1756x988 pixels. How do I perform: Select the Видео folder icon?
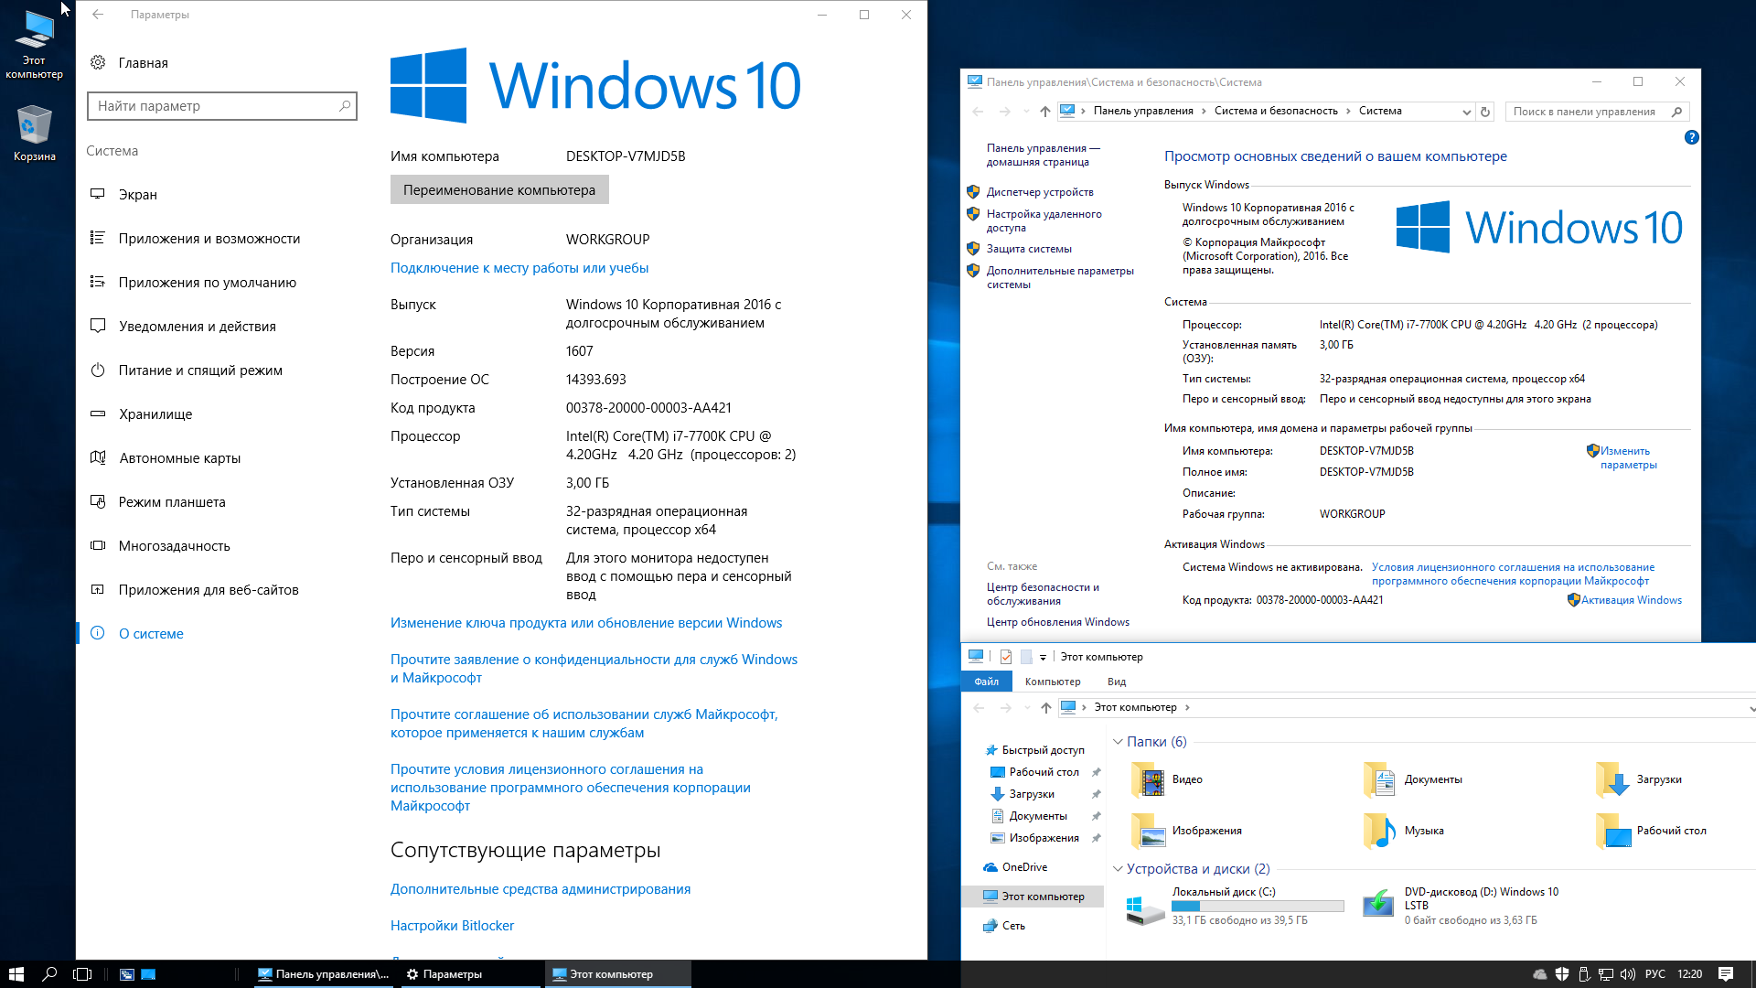click(1147, 780)
